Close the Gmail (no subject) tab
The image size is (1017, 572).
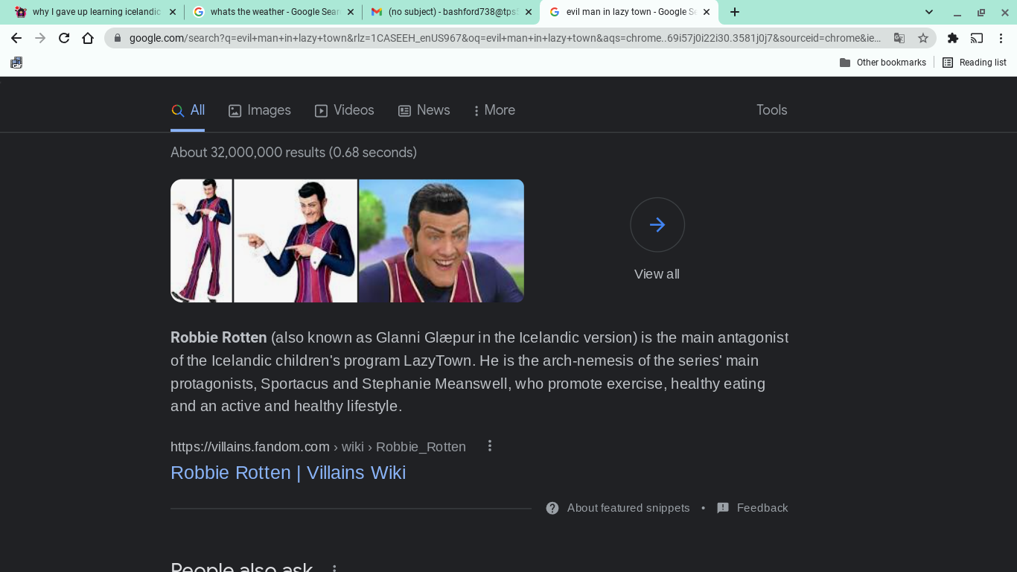coord(529,12)
